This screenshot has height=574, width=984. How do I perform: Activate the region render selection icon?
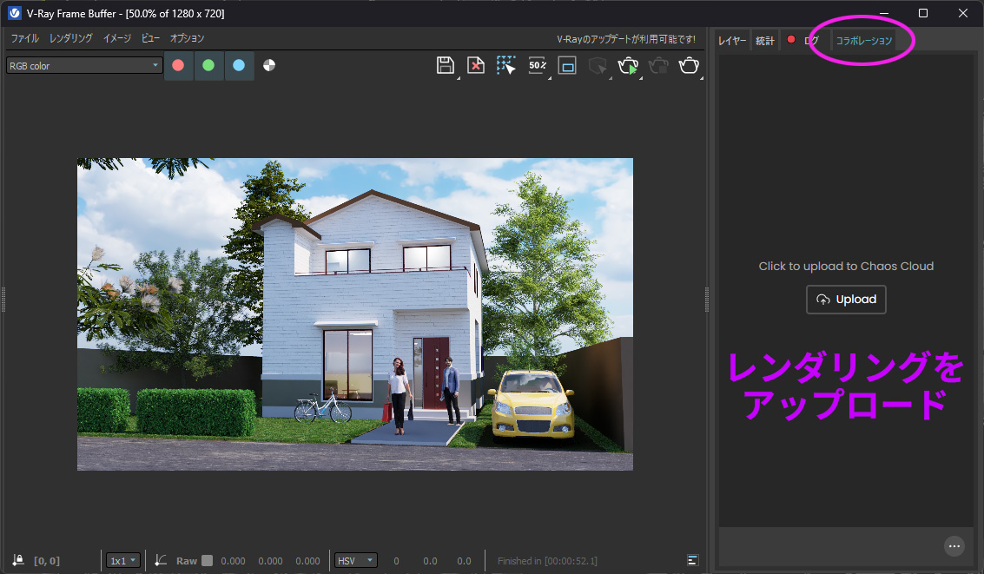[x=506, y=66]
